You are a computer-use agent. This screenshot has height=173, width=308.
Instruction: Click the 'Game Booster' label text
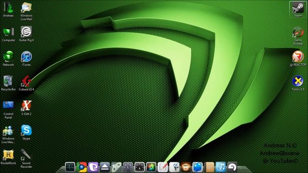298,42
